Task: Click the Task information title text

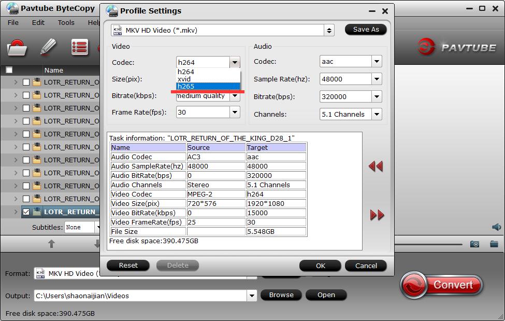Action: click(x=202, y=138)
